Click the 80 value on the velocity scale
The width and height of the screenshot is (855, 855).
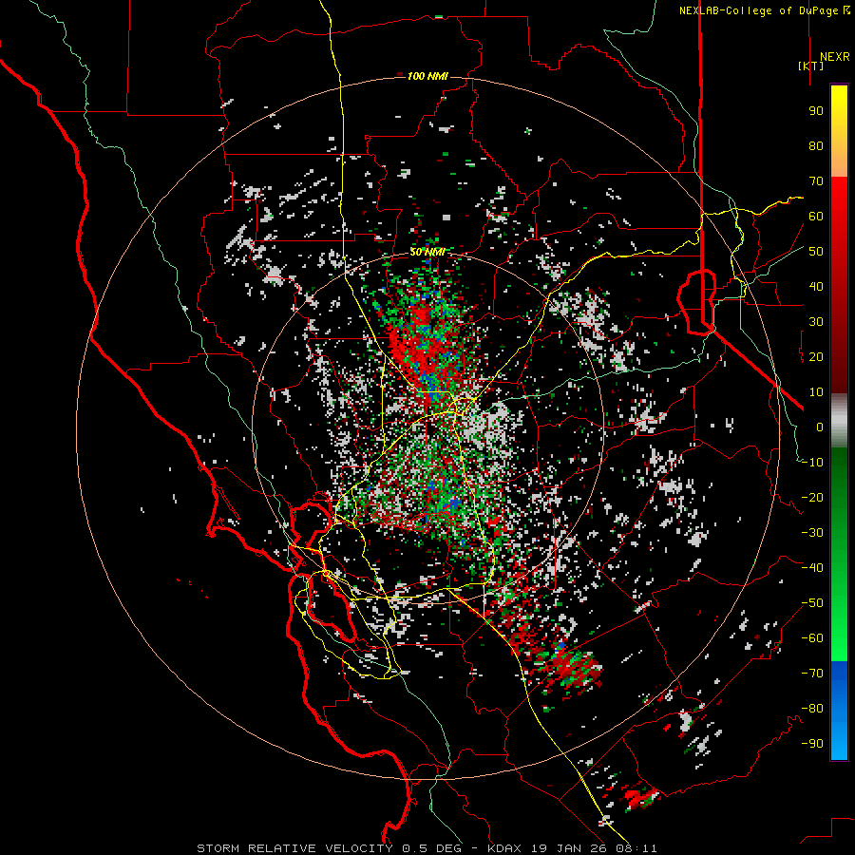pos(816,145)
